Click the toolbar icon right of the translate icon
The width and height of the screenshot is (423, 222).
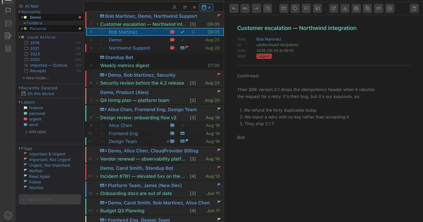point(378,8)
